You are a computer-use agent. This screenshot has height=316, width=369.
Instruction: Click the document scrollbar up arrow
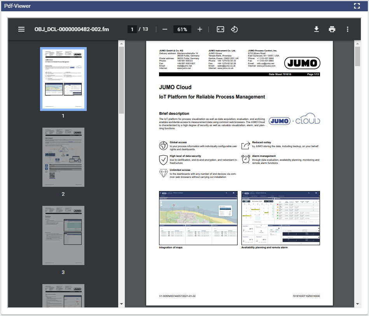click(357, 44)
